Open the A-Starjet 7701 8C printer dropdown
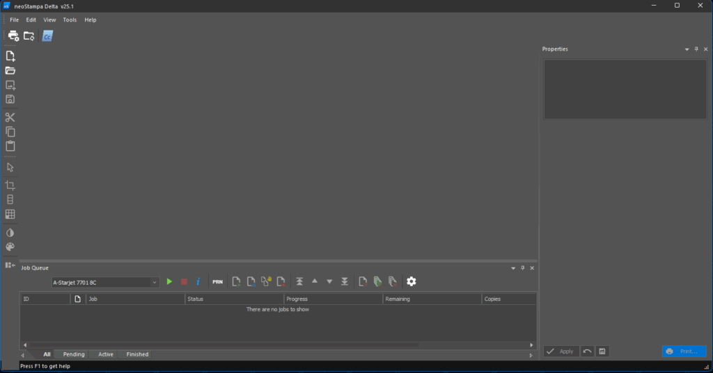 tap(105, 283)
